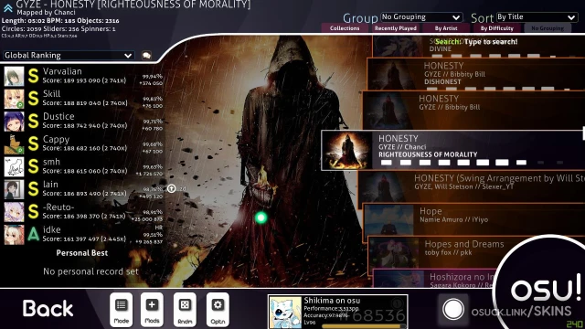Click idke's player avatar
Screen dimensions: 585x329
click(x=15, y=234)
